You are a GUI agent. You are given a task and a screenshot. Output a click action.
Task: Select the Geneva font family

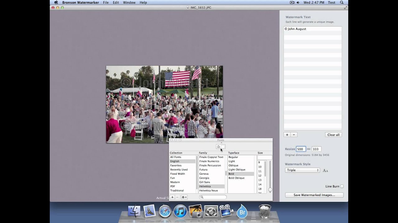pos(212,174)
